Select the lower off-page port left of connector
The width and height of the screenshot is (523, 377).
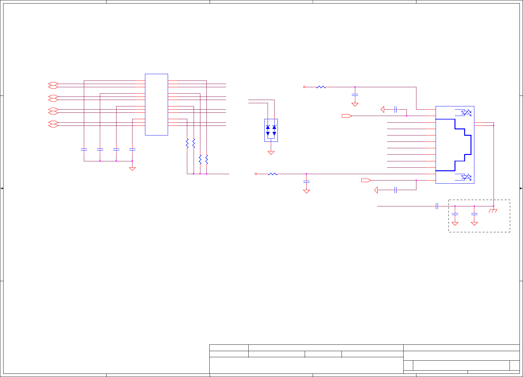point(366,180)
